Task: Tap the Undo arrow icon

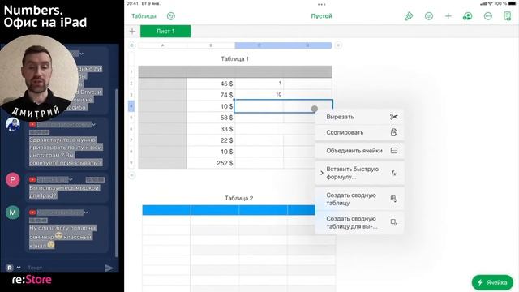Action: click(171, 16)
